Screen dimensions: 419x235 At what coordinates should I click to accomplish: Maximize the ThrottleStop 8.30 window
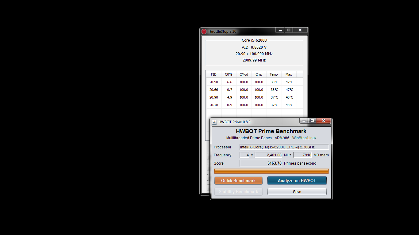289,30
